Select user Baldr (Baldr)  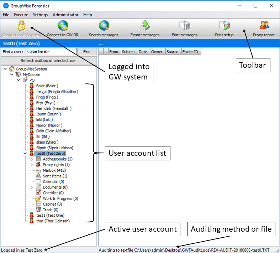[47, 86]
